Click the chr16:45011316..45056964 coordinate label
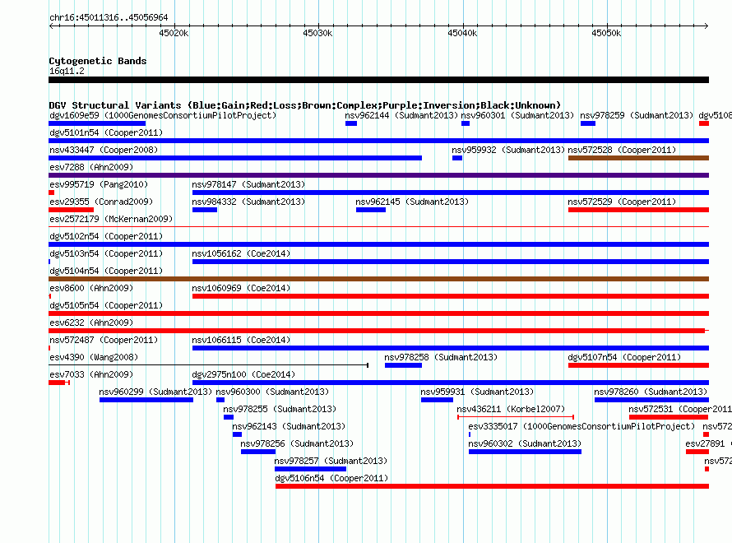Viewport: 732px width, 543px height. [109, 17]
